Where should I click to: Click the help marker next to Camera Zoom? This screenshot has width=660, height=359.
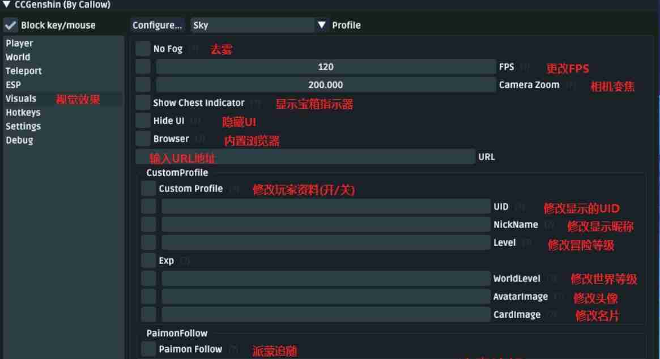click(x=570, y=85)
